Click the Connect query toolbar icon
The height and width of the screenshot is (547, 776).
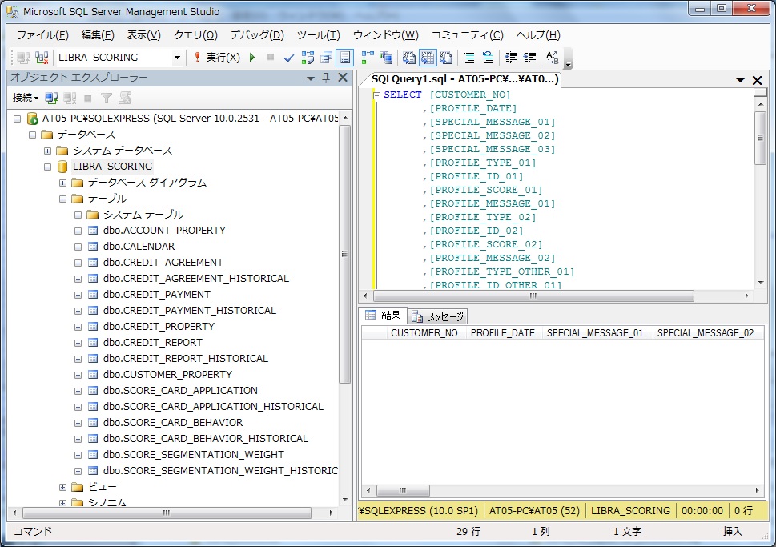(x=22, y=58)
